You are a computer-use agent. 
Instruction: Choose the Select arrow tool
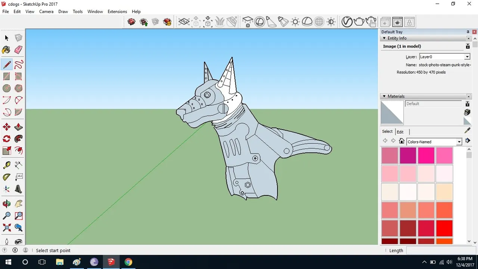pos(7,38)
